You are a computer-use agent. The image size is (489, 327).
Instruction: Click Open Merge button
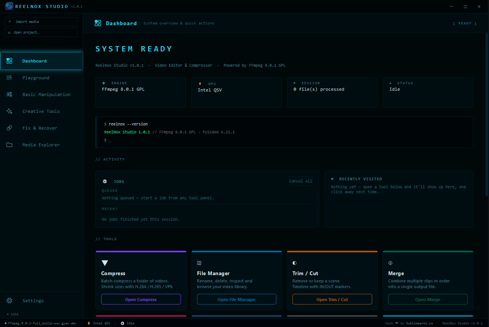pyautogui.click(x=428, y=299)
